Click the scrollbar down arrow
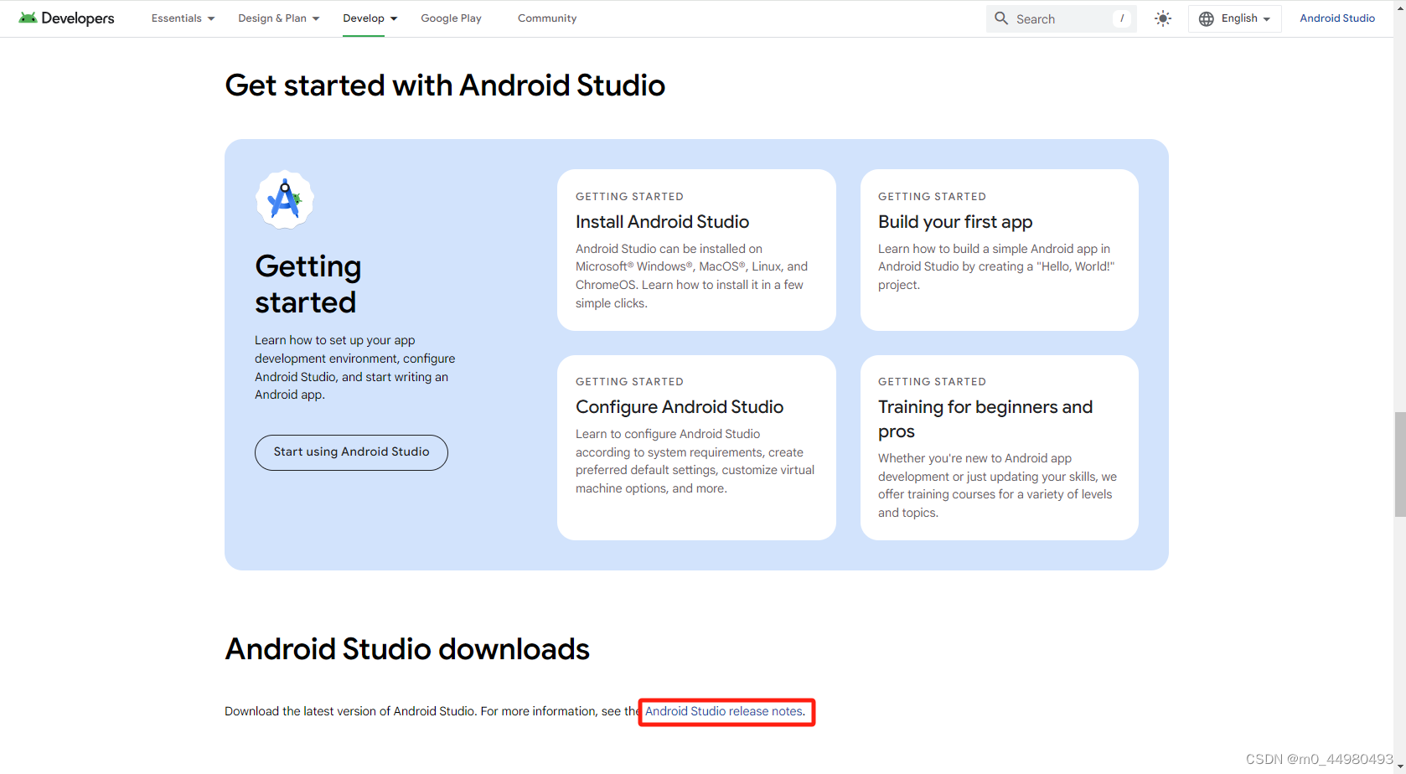 [1399, 767]
